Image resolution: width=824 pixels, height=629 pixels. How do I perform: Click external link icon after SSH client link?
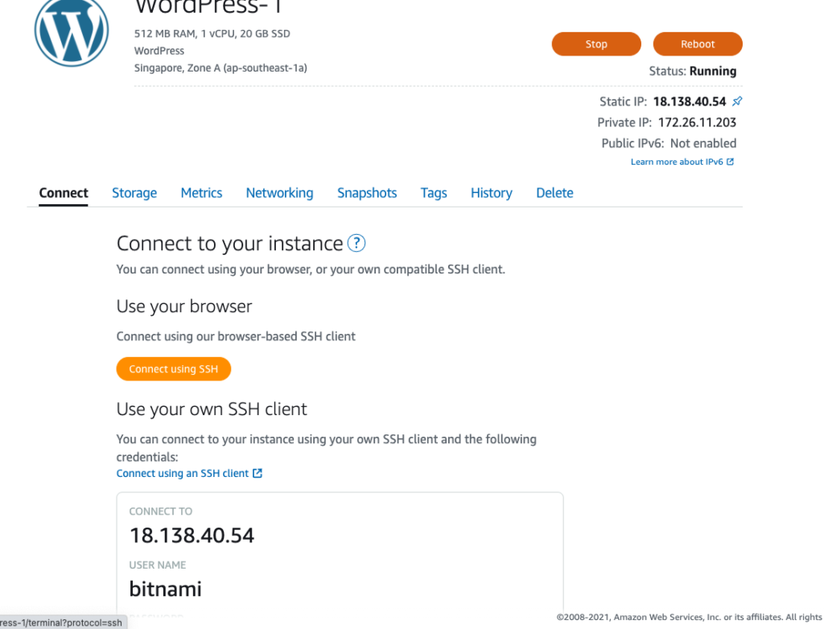pyautogui.click(x=257, y=474)
